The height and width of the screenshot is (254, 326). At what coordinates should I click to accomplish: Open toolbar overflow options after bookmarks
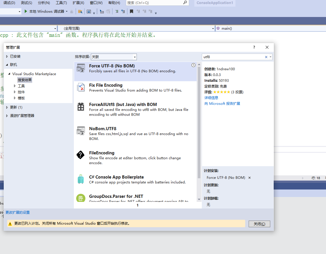(156, 13)
